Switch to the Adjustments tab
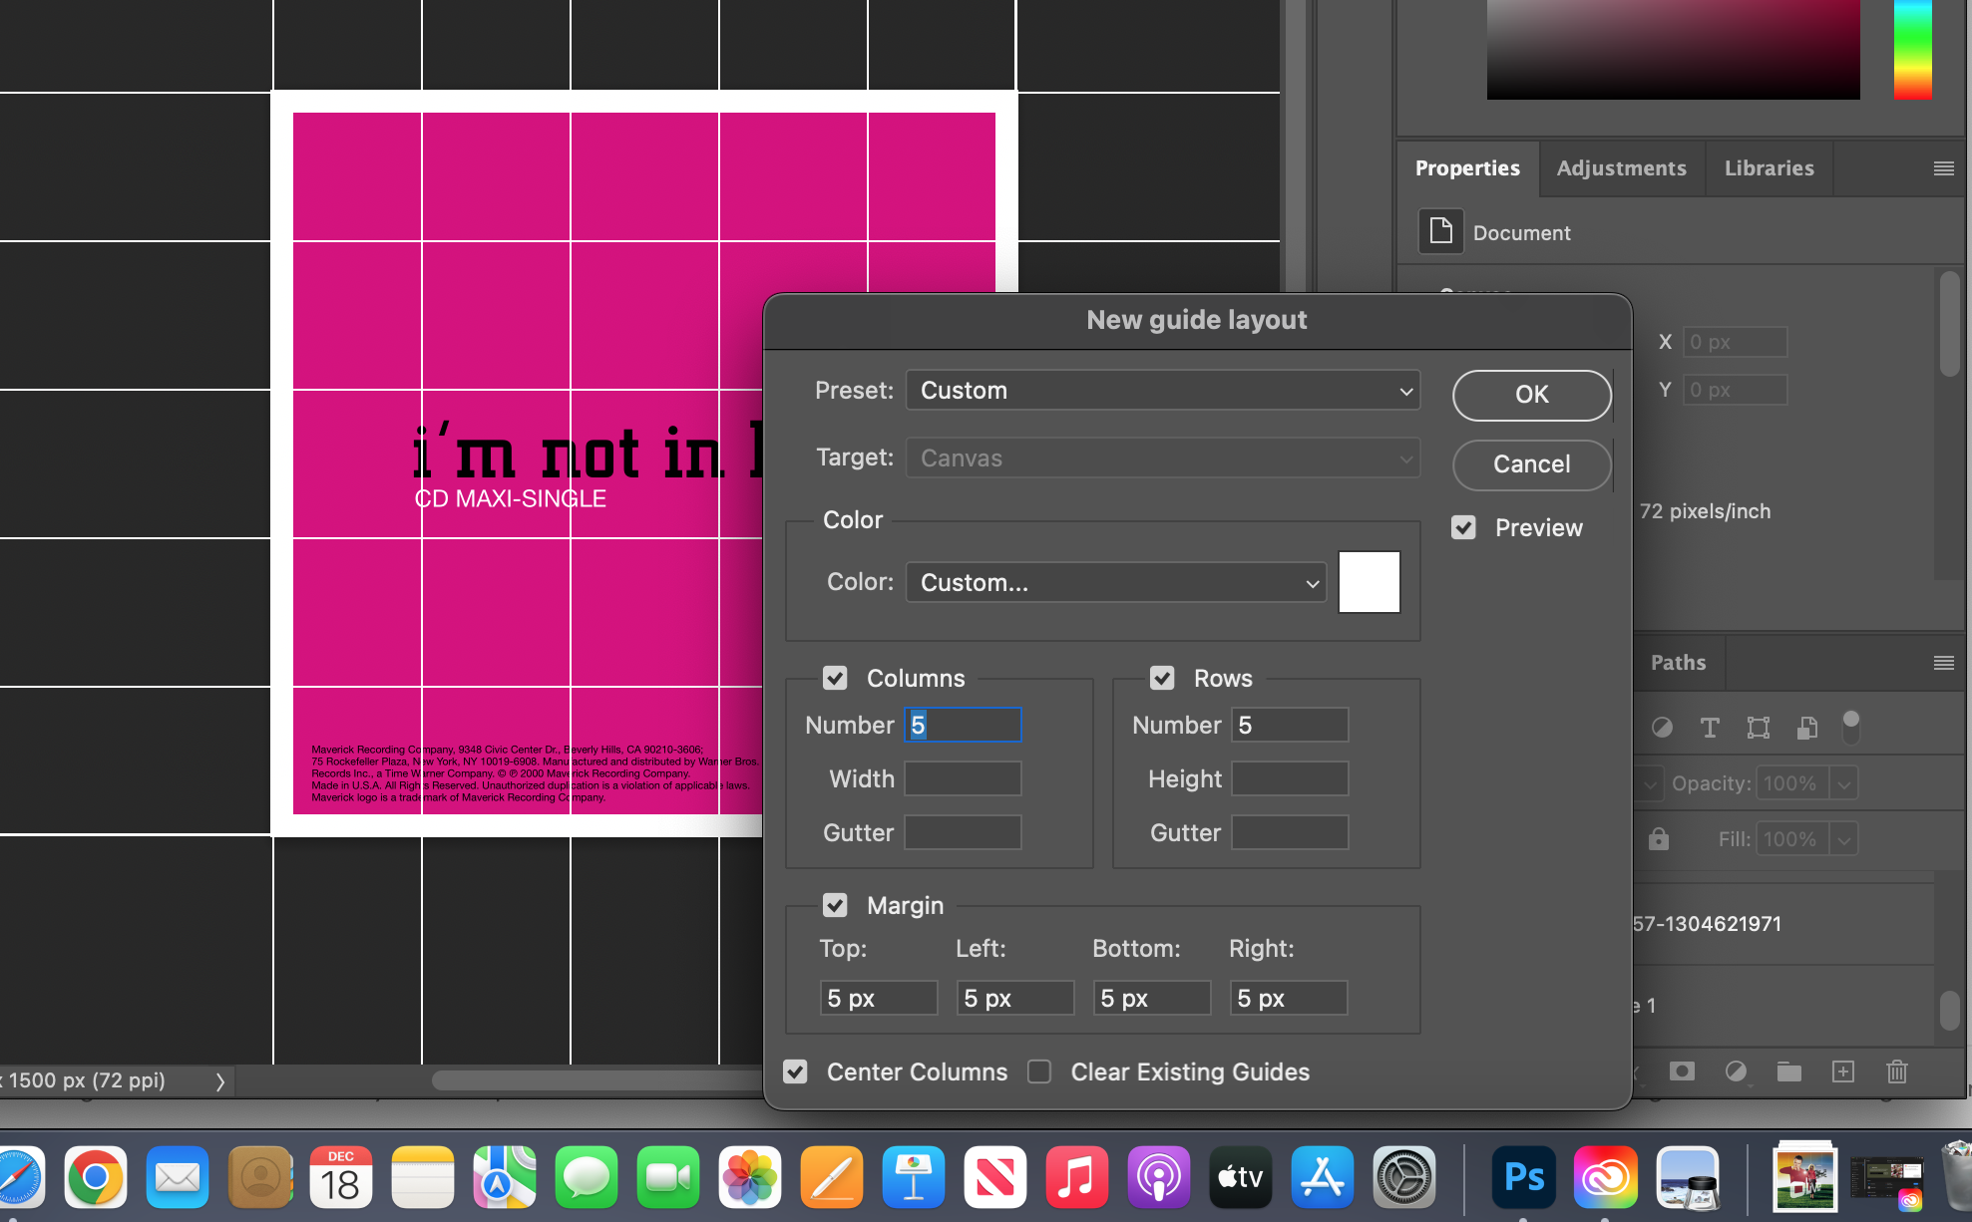Screen dimensions: 1972x1222 tap(1622, 168)
